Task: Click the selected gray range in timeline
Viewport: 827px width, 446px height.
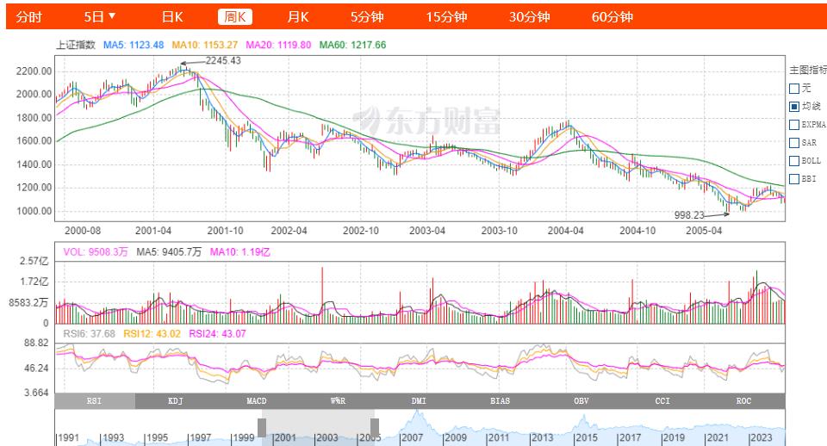Action: click(318, 428)
